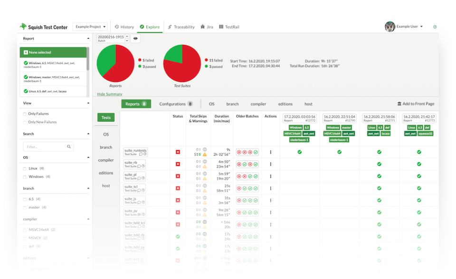Viewport: 456px width, 279px height.
Task: Open the Example Project dropdown
Action: 90,27
